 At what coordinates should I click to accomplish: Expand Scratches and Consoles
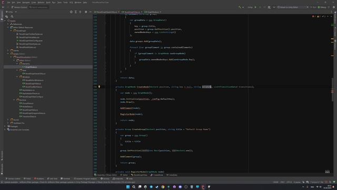(5, 129)
